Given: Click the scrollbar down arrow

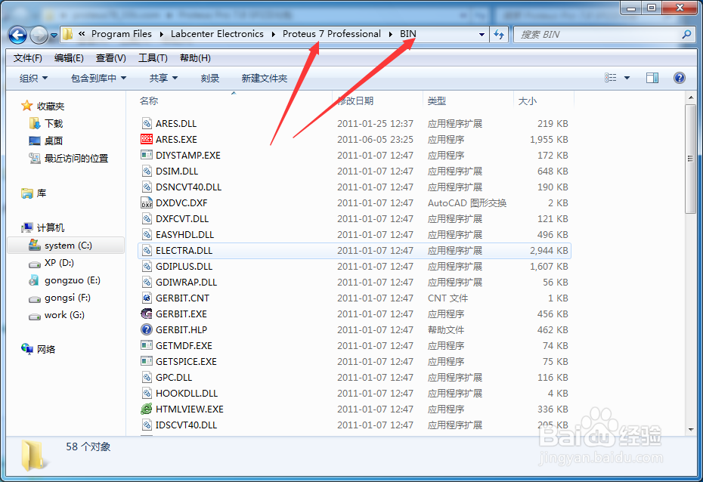Looking at the screenshot, I should pyautogui.click(x=690, y=430).
